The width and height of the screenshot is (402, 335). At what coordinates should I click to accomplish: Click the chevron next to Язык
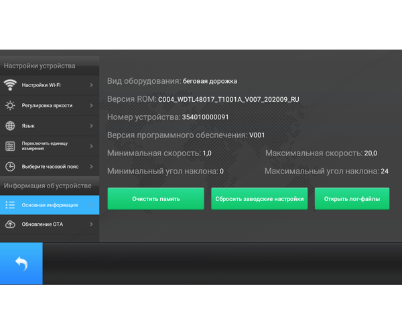point(91,125)
